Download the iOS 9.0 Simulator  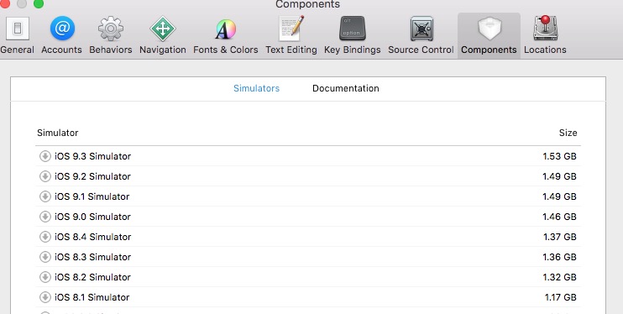[44, 217]
